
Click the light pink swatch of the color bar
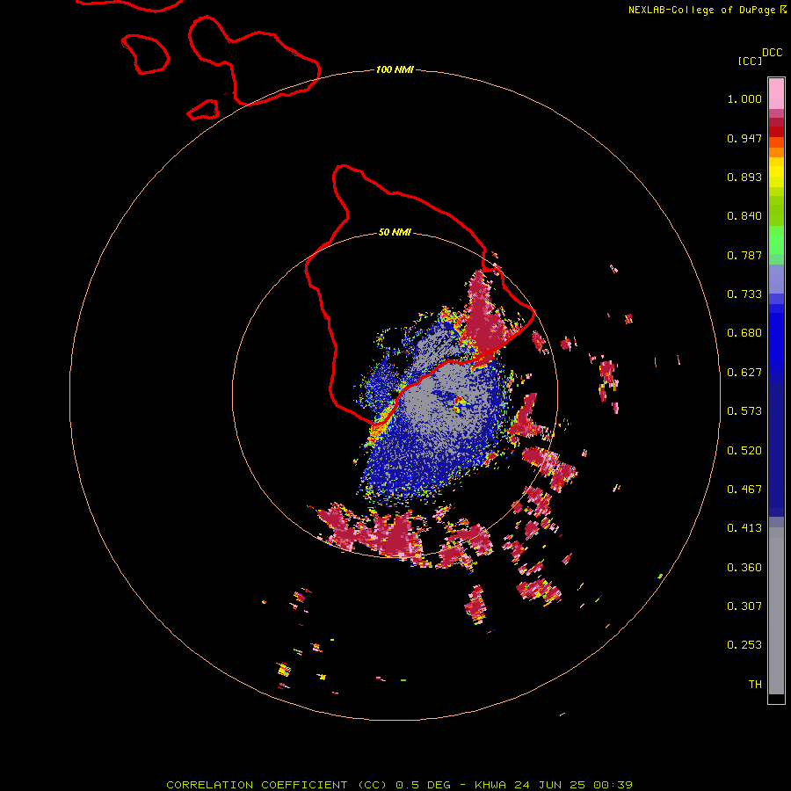(776, 93)
